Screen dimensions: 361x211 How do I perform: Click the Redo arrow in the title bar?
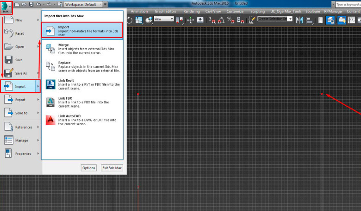click(49, 4)
